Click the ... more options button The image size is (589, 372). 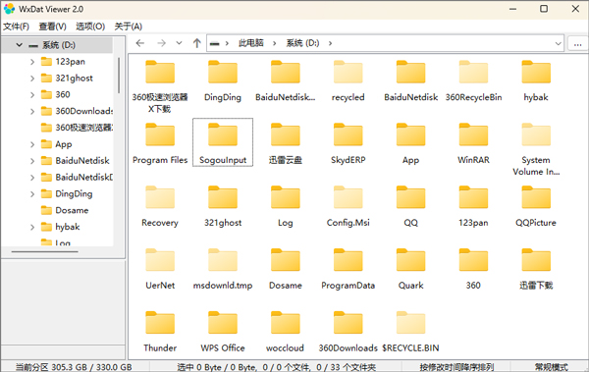point(578,43)
